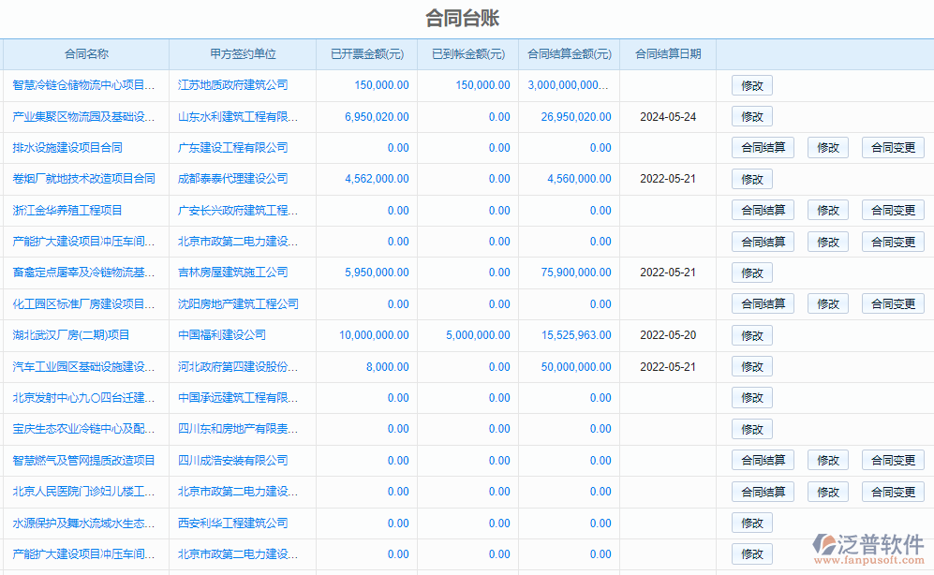Select 合同变更 for 智慧燃气及管网提质改造项目
Image resolution: width=934 pixels, height=575 pixels.
[x=892, y=461]
